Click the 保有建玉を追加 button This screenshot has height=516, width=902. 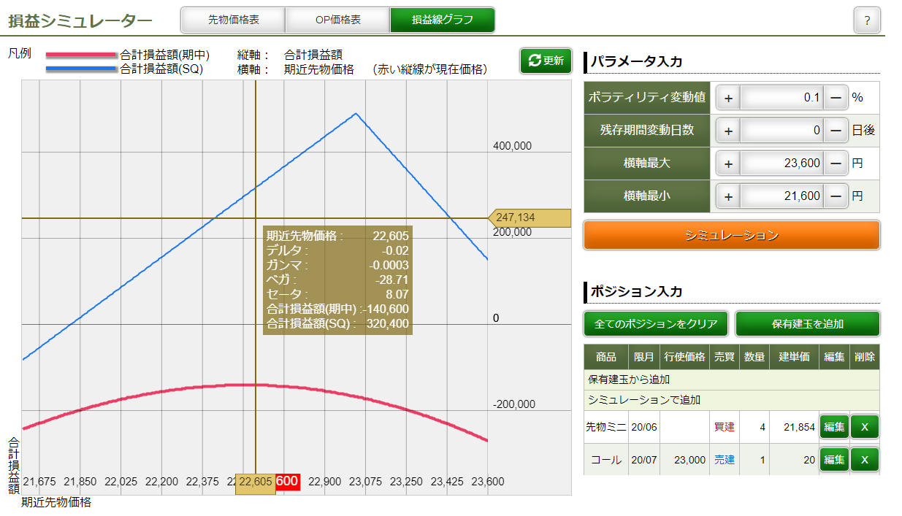(x=809, y=323)
